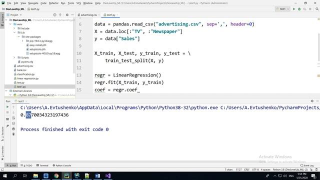
Task: Pin the Run tab
Action: click(7, 126)
